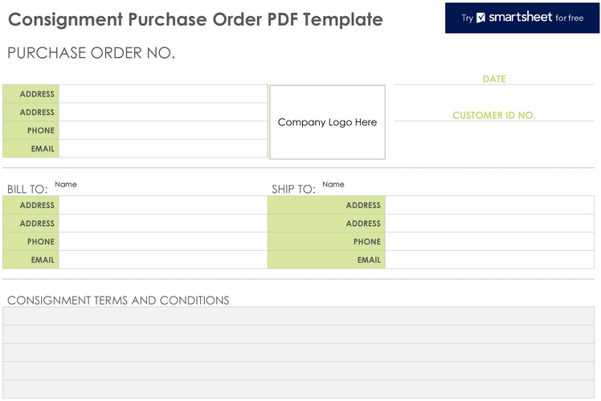
Task: Click the company PHONE input field
Action: point(163,130)
